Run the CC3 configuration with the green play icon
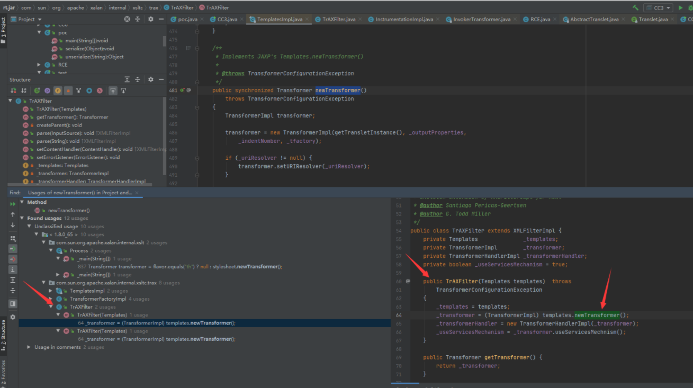 680,7
